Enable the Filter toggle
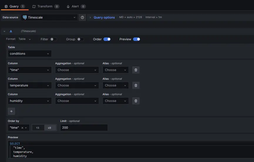 coord(53,39)
